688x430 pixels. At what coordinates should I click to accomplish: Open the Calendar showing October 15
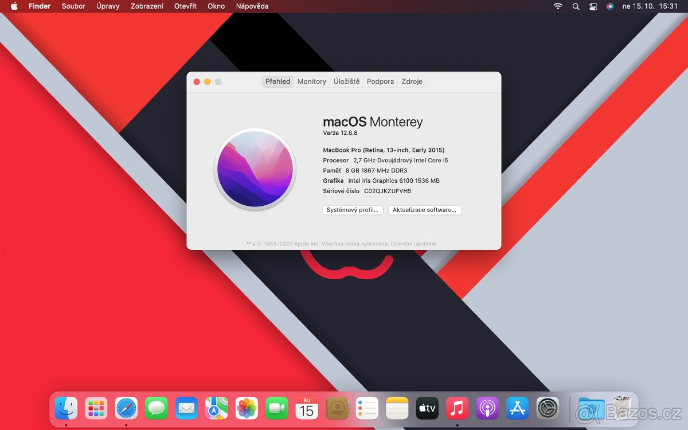pos(307,408)
